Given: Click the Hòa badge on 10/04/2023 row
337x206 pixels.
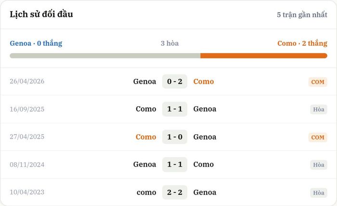Looking at the screenshot, I should coord(319,193).
